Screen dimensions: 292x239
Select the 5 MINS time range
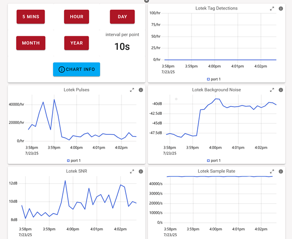31,17
